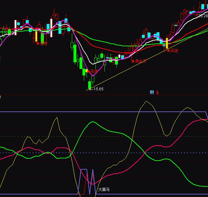Image resolution: width=208 pixels, height=197 pixels.
Task: Click the 大黑马 signal label
Action: tap(104, 190)
